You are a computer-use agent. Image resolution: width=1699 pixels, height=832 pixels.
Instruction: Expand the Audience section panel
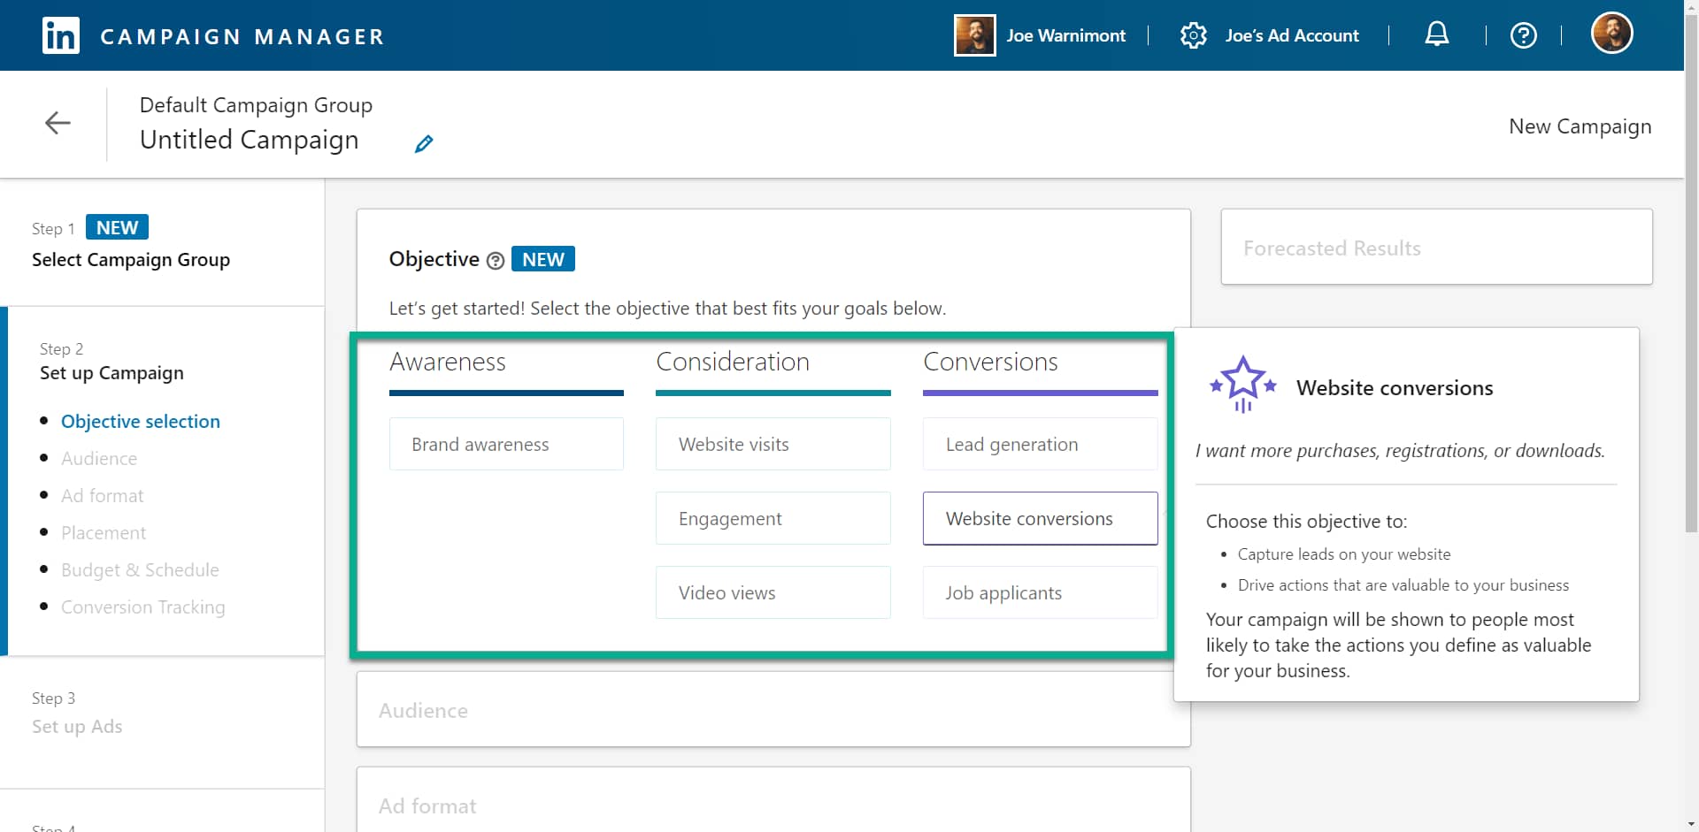(773, 709)
